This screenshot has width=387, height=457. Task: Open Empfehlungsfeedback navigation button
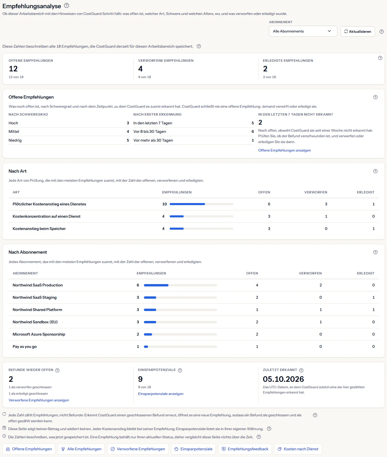click(x=245, y=449)
